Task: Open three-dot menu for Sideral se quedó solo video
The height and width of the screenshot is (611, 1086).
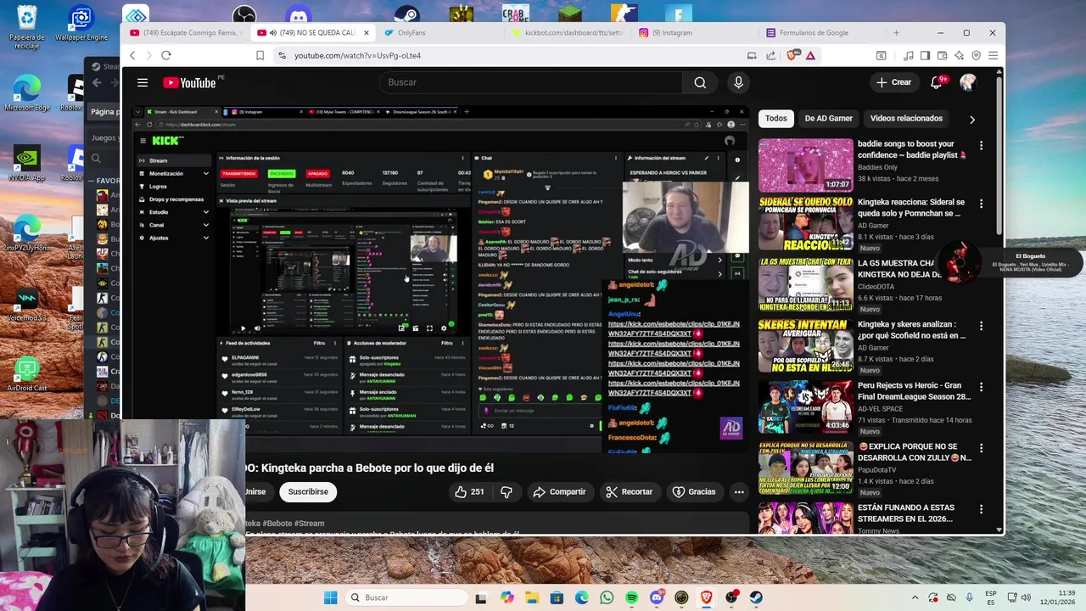Action: pyautogui.click(x=981, y=205)
